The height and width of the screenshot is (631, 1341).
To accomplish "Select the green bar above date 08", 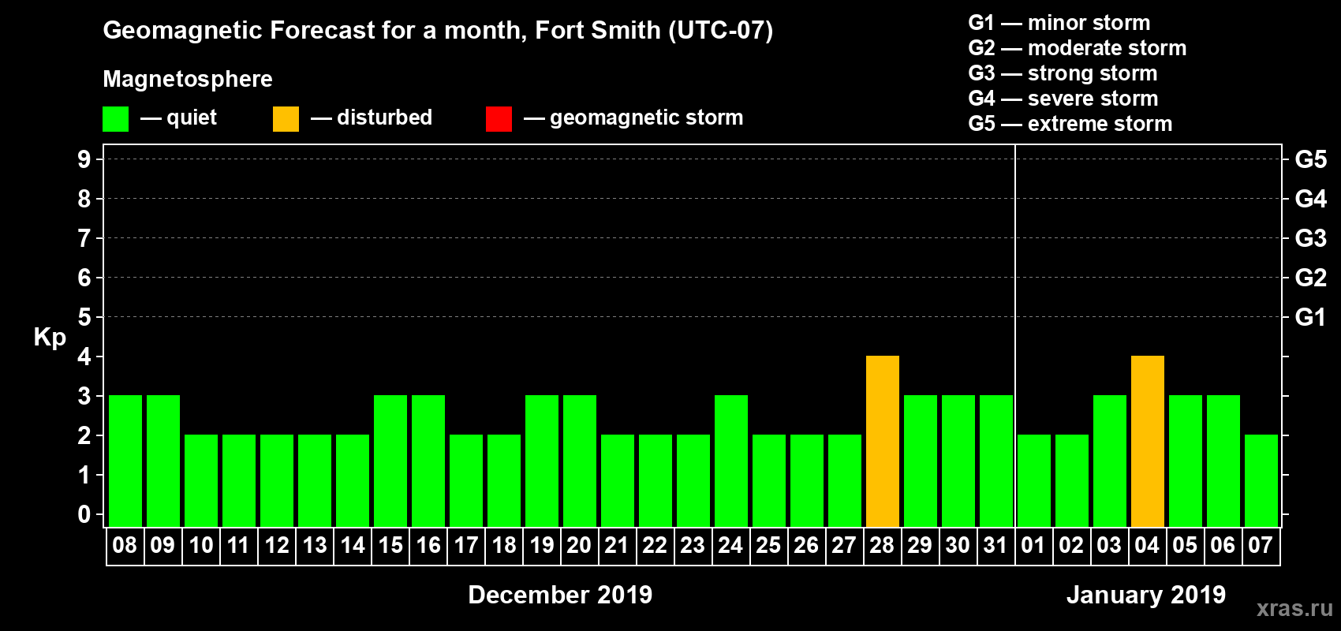I will tap(125, 461).
